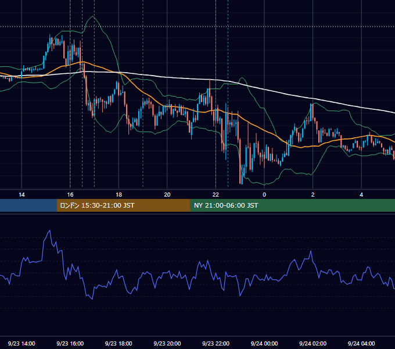
Task: Click the 9/23 16:00 date label
Action: tap(70, 343)
